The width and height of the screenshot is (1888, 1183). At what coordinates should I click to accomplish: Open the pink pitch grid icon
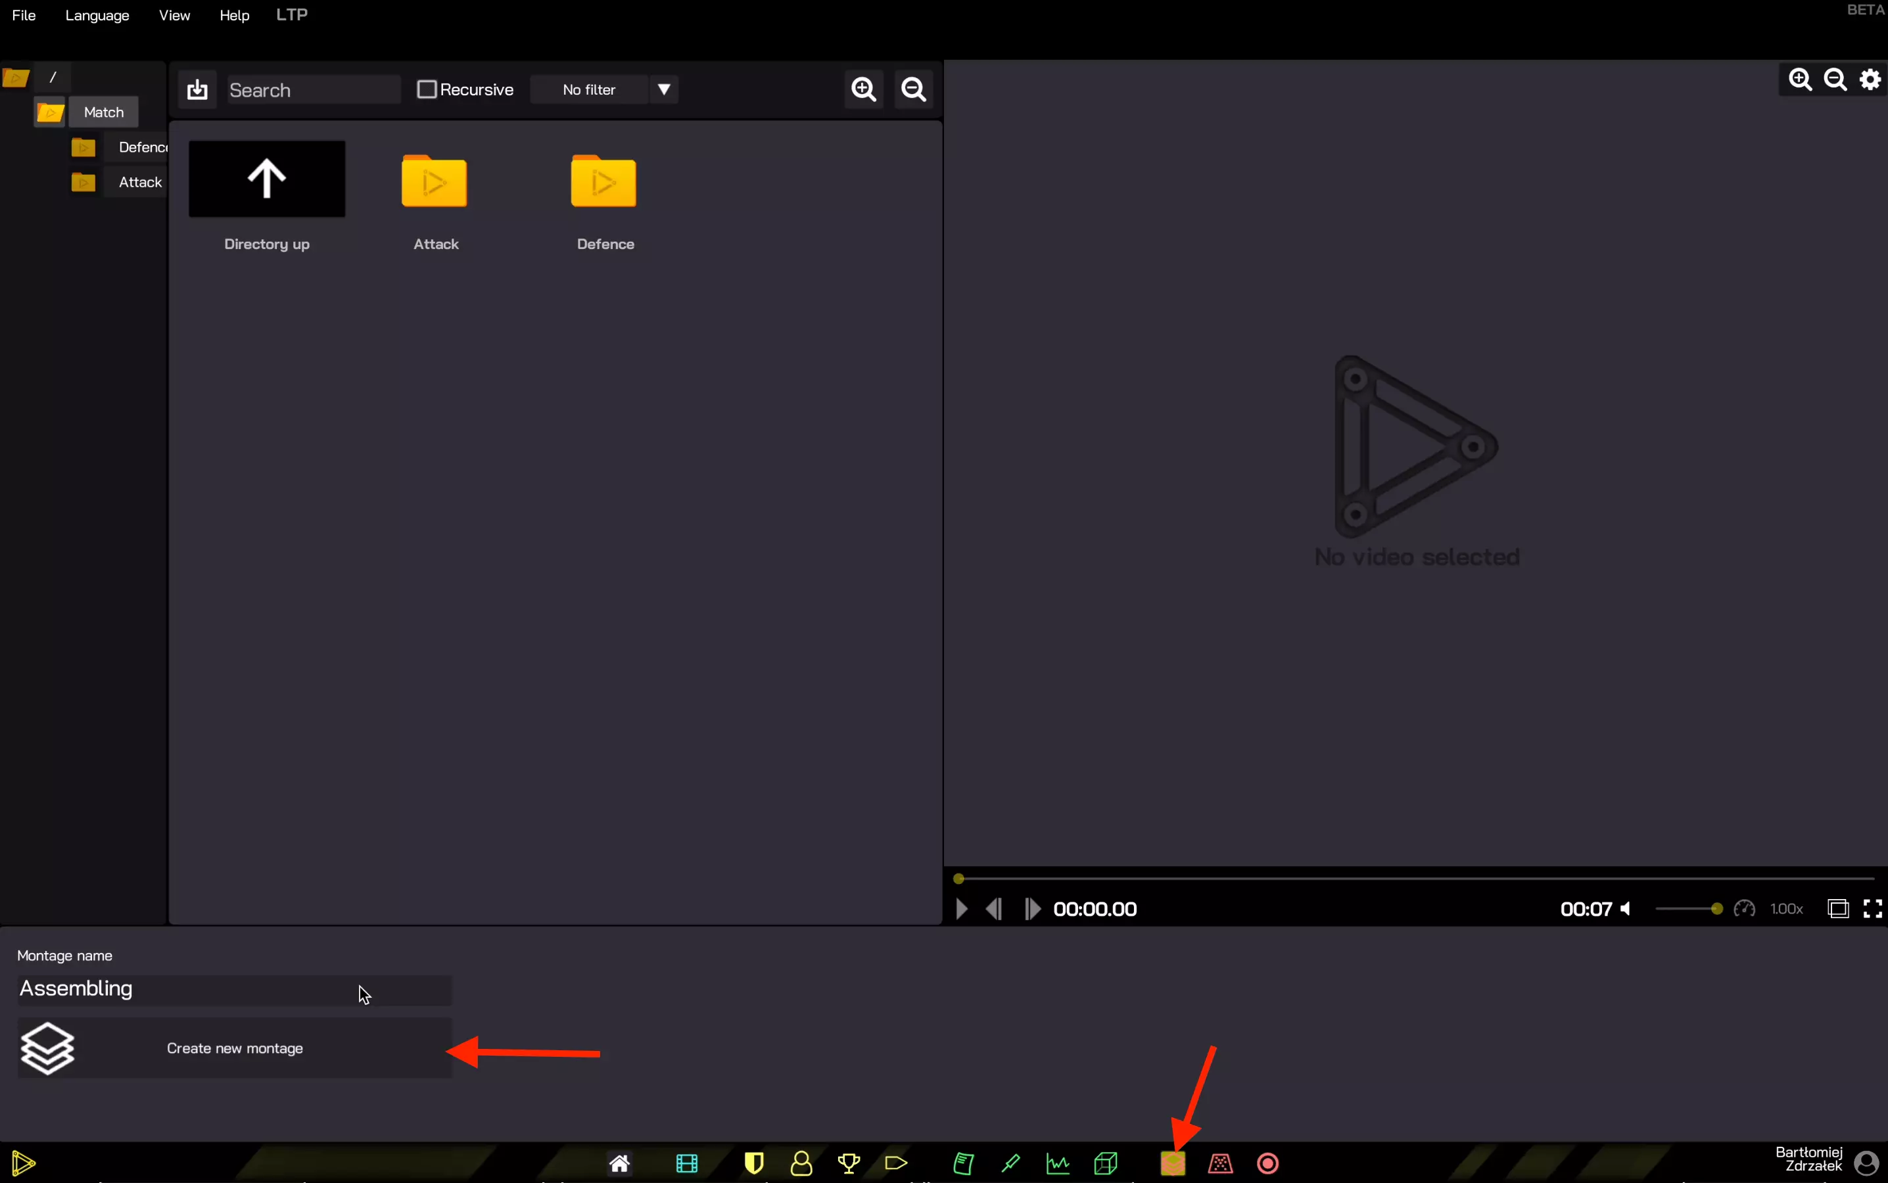pyautogui.click(x=1220, y=1163)
